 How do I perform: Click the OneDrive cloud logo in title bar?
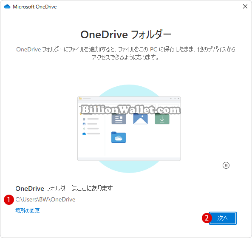[7, 7]
